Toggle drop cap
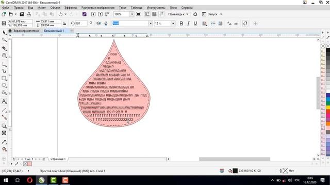The width and height of the screenshot is (330, 185). click(220, 23)
